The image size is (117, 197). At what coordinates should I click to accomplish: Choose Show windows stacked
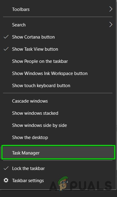(58, 113)
